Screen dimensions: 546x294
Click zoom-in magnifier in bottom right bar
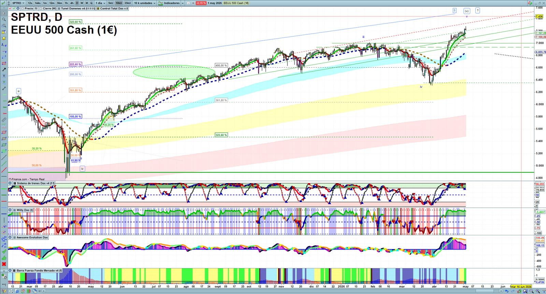[538, 291]
